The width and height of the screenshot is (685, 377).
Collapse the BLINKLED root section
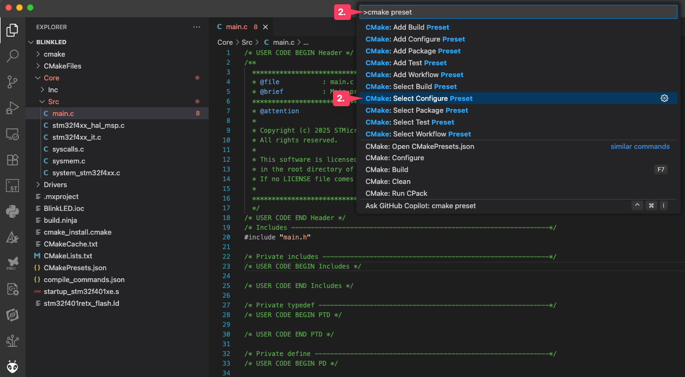click(x=51, y=42)
